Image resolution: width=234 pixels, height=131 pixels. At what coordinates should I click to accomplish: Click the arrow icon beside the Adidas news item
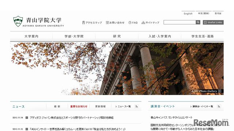pos(27,118)
